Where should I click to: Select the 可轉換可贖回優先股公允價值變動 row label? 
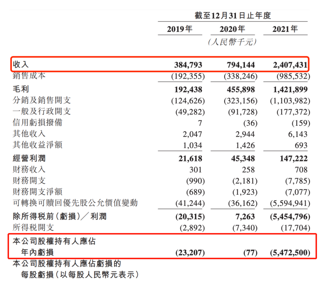click(x=75, y=203)
